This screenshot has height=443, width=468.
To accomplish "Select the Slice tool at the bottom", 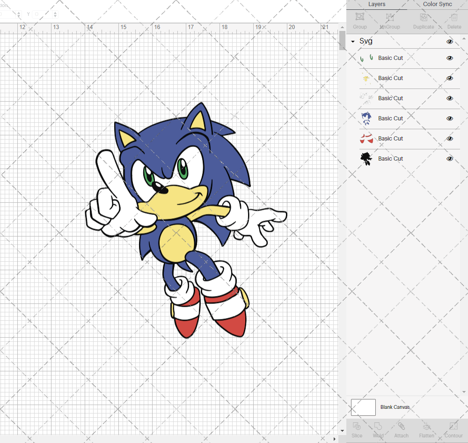I will click(357, 429).
